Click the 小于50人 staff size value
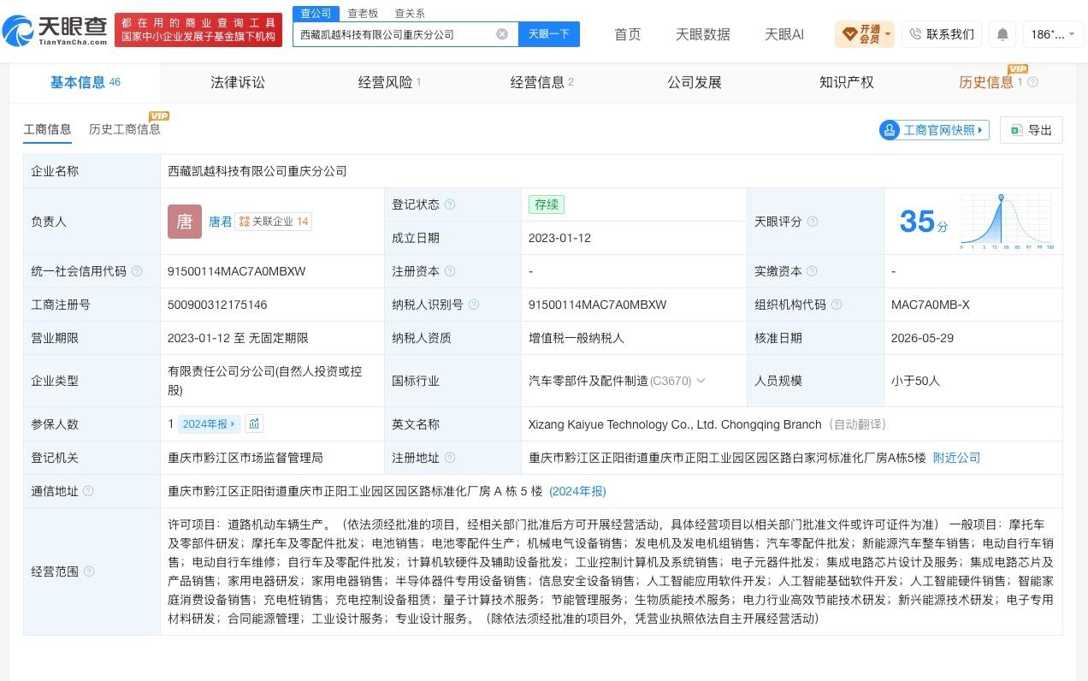 click(915, 381)
